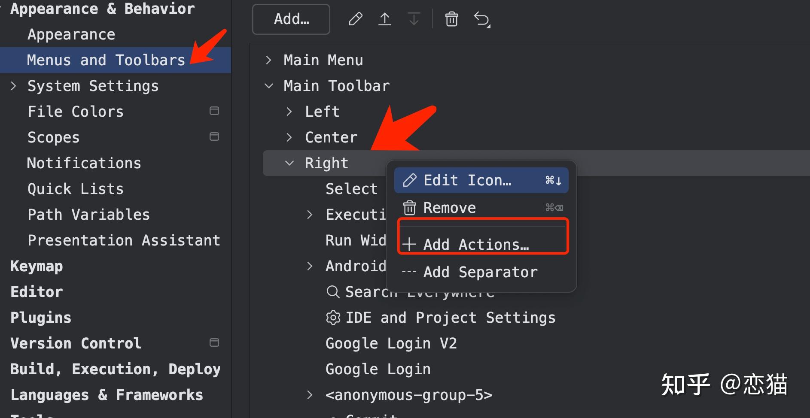The height and width of the screenshot is (418, 810).
Task: Click the panel icon next to File Colors
Action: tap(214, 111)
